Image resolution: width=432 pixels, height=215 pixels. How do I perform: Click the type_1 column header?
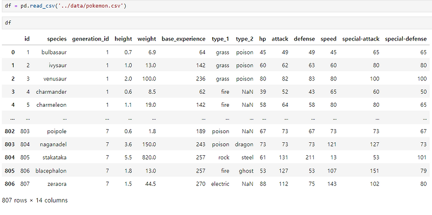point(220,39)
